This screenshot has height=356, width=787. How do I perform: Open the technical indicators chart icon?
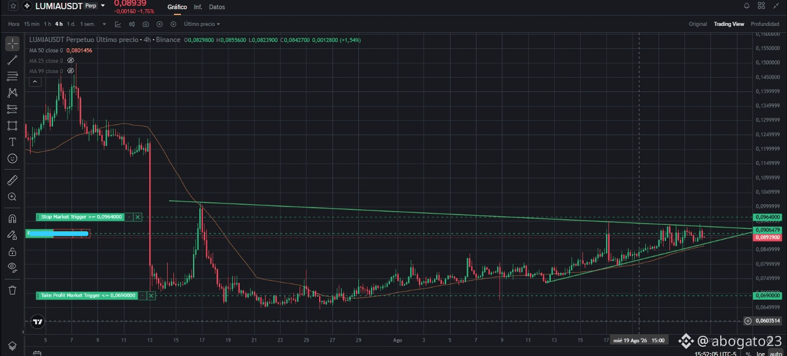(118, 24)
